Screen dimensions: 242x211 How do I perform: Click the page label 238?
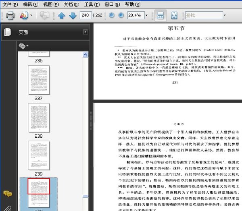coord(38,136)
